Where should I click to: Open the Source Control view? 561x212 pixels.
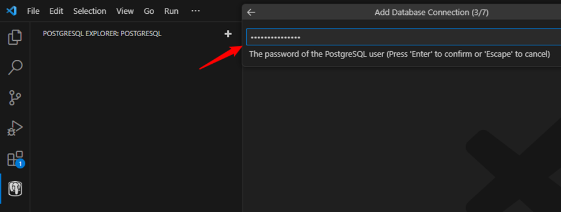(x=15, y=97)
